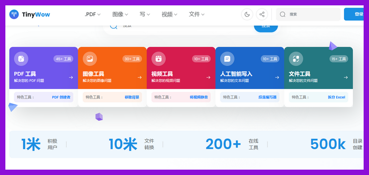This screenshot has width=369, height=175.
Task: Open the .PDF dropdown menu
Action: (93, 15)
